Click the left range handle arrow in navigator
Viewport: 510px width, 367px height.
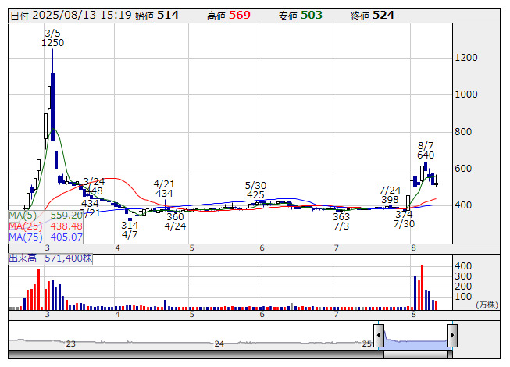coord(379,337)
